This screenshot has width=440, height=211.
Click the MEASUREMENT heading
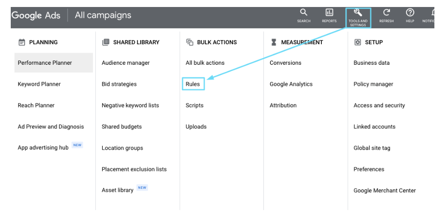coord(302,42)
